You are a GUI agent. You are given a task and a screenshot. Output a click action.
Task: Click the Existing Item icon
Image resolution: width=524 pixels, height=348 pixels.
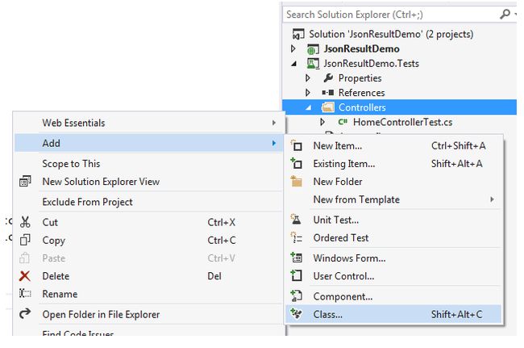point(297,164)
